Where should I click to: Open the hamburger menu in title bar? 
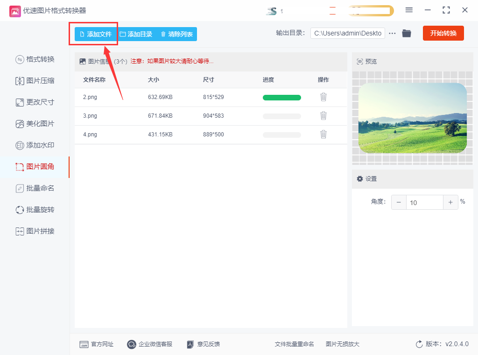click(x=409, y=10)
